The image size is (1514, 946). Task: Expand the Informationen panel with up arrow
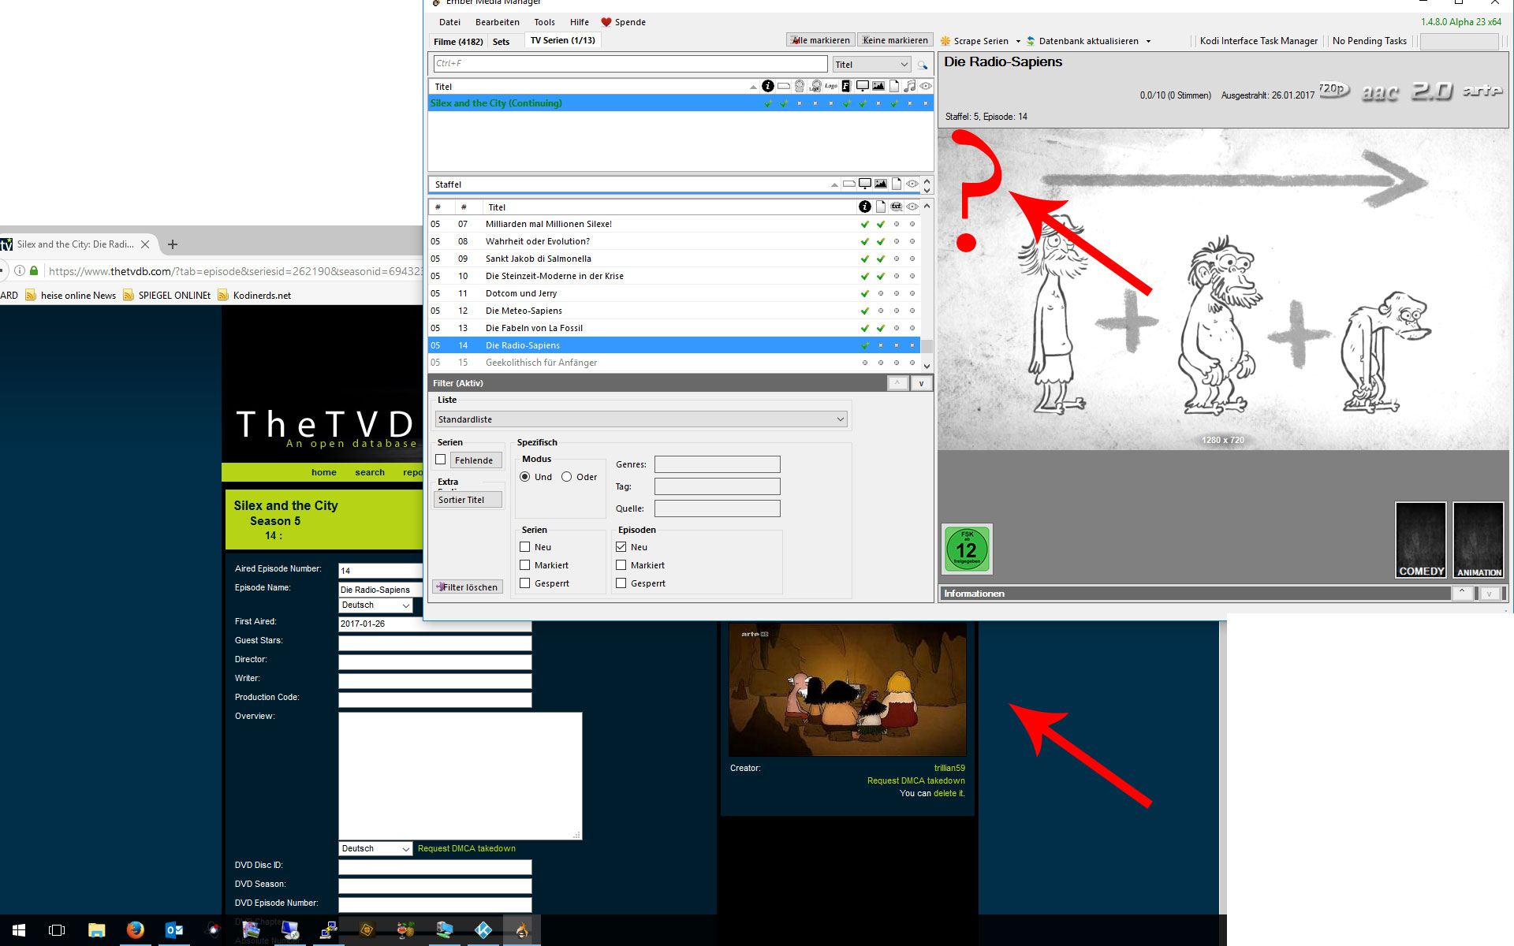[1462, 593]
